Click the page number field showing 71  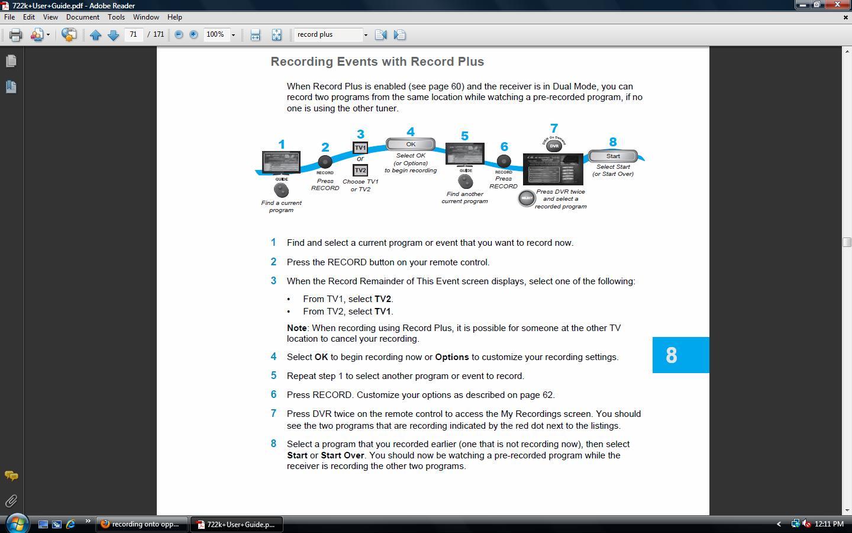click(134, 34)
